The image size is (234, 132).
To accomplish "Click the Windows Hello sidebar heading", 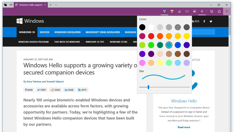I will click(x=184, y=101).
